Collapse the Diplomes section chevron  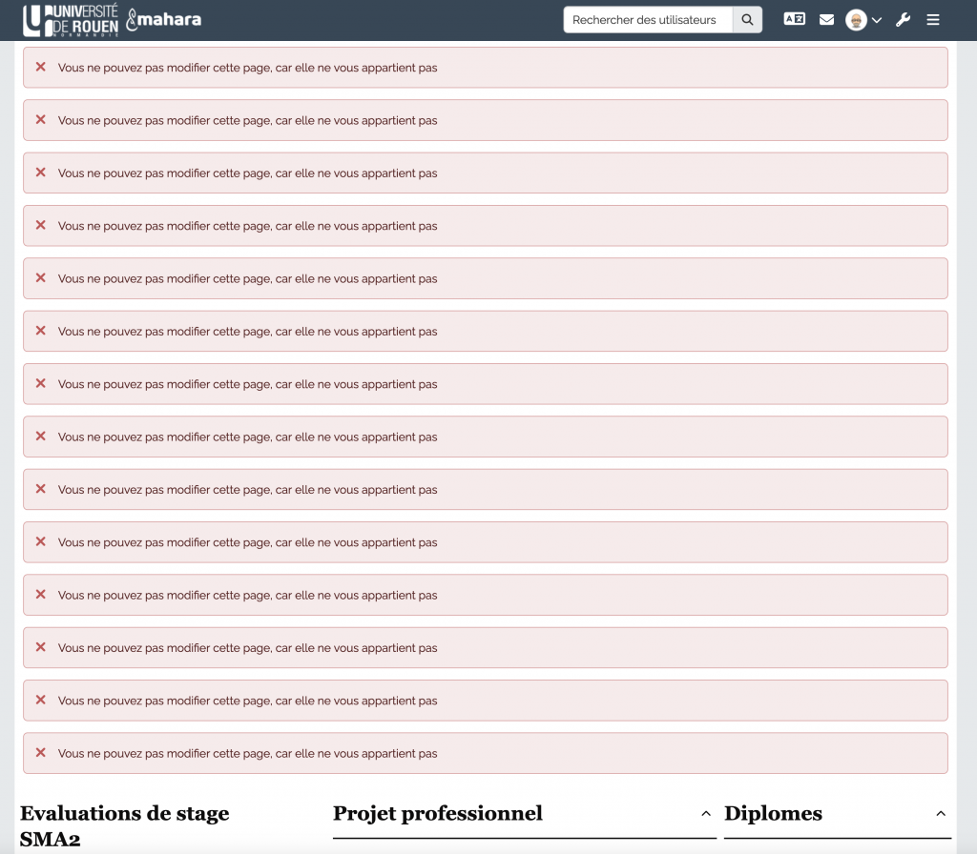tap(941, 814)
